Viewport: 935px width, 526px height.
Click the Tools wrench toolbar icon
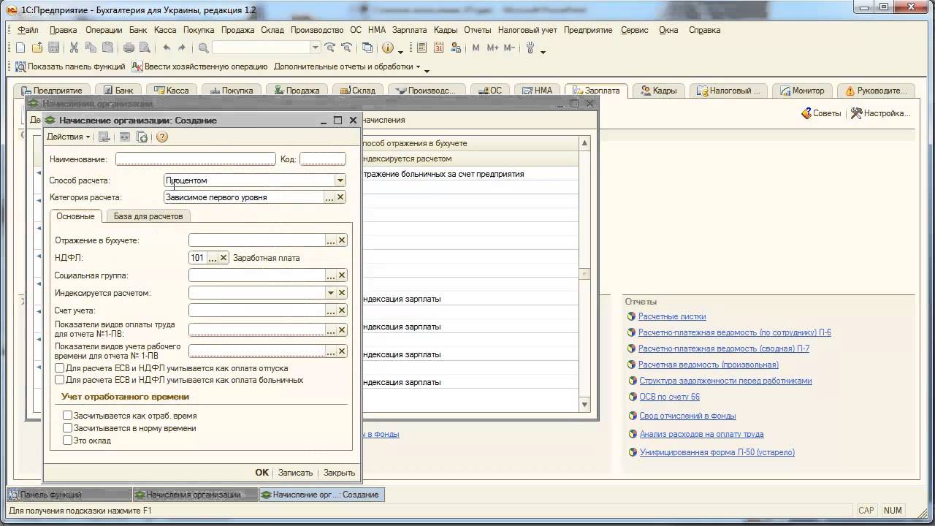coord(530,47)
